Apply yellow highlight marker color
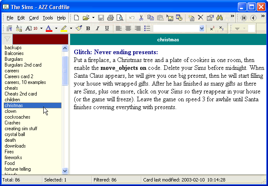268x186 pixels. click(64, 29)
